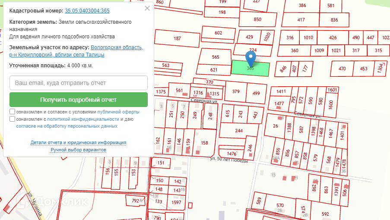Select parcel 386 on the map
The image size is (390, 220).
tap(302, 5)
